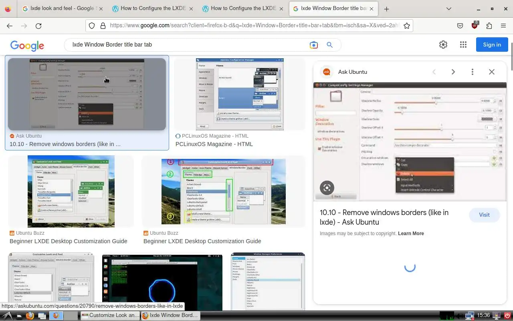Screen dimensions: 513x321
Task: Launch Firefox from the taskbar quick launcher
Action: (30, 316)
